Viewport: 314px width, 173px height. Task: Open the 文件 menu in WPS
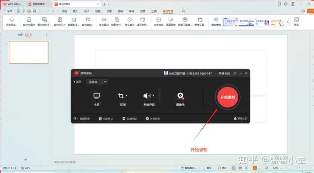pyautogui.click(x=8, y=11)
